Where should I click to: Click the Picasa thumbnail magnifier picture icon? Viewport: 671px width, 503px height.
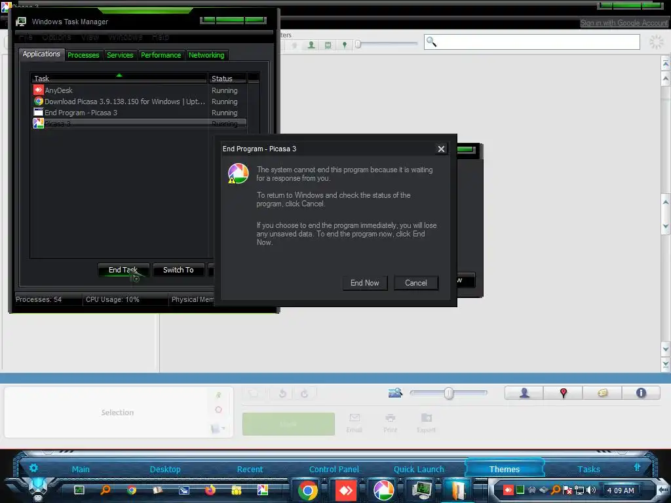click(x=395, y=393)
